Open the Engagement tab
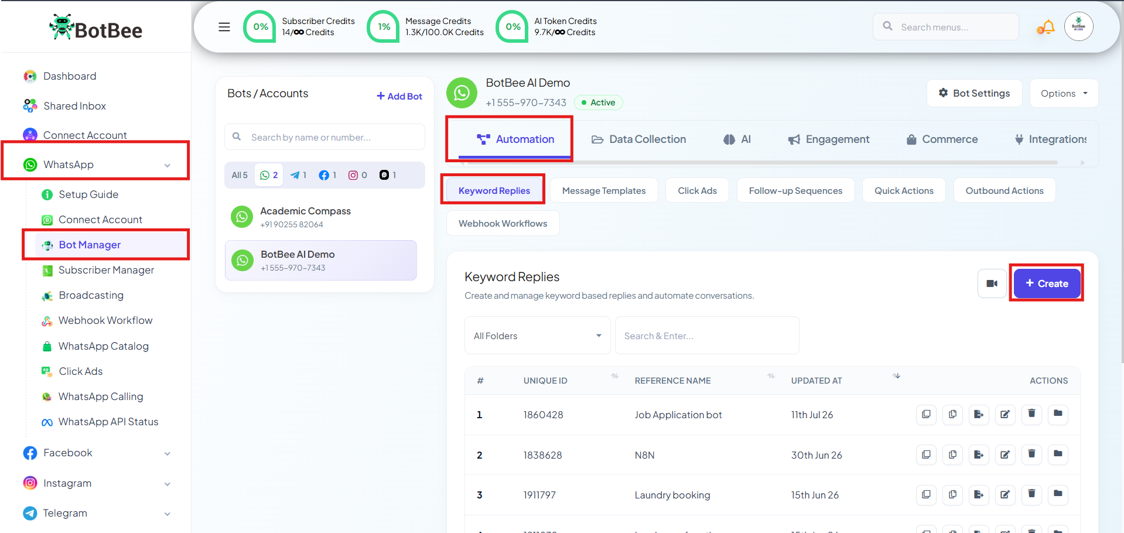Screen dimensions: 1124x533 (828, 139)
